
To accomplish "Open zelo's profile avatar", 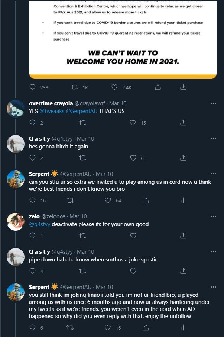I will [x=16, y=222].
